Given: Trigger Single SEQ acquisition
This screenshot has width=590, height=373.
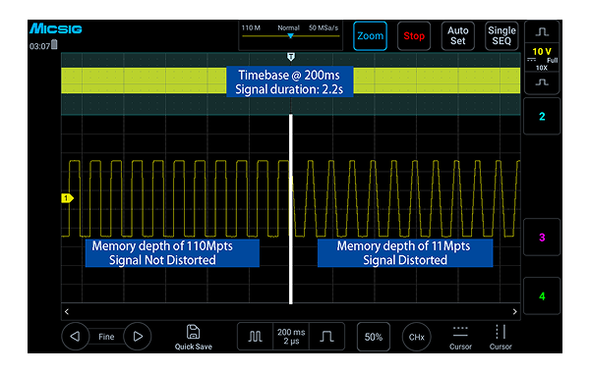Looking at the screenshot, I should pyautogui.click(x=501, y=36).
